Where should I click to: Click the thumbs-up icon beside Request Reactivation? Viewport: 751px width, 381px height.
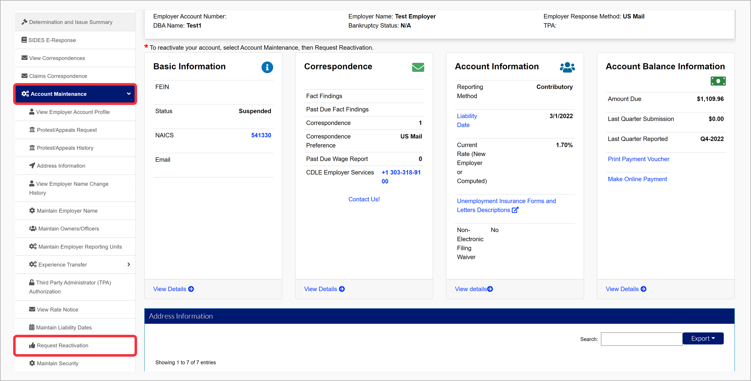pos(32,345)
